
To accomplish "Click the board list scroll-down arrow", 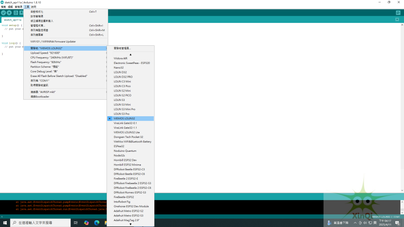I will tap(131, 224).
